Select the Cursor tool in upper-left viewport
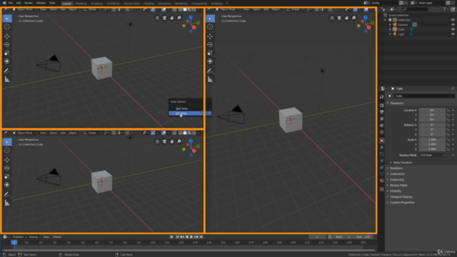Image resolution: width=457 pixels, height=257 pixels. pos(7,27)
